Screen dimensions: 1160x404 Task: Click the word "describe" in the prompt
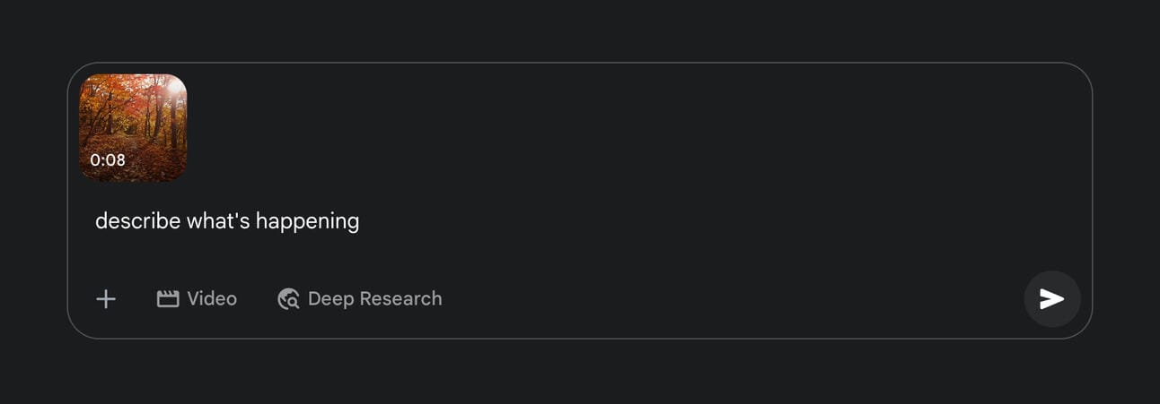(138, 221)
